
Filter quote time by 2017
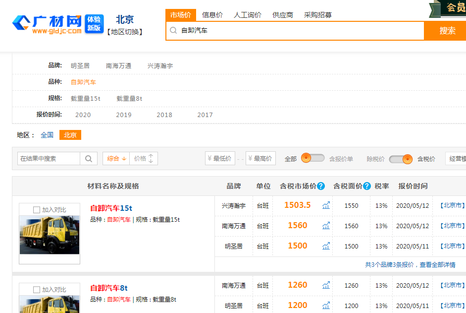(x=205, y=115)
